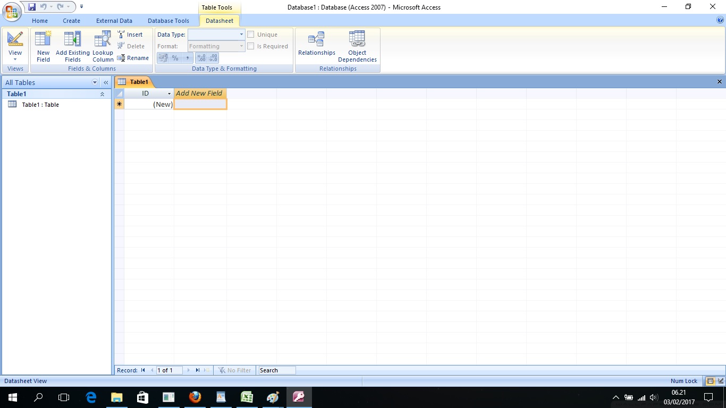Apply Currency number format icon
Viewport: 726px width, 408px height.
163,58
